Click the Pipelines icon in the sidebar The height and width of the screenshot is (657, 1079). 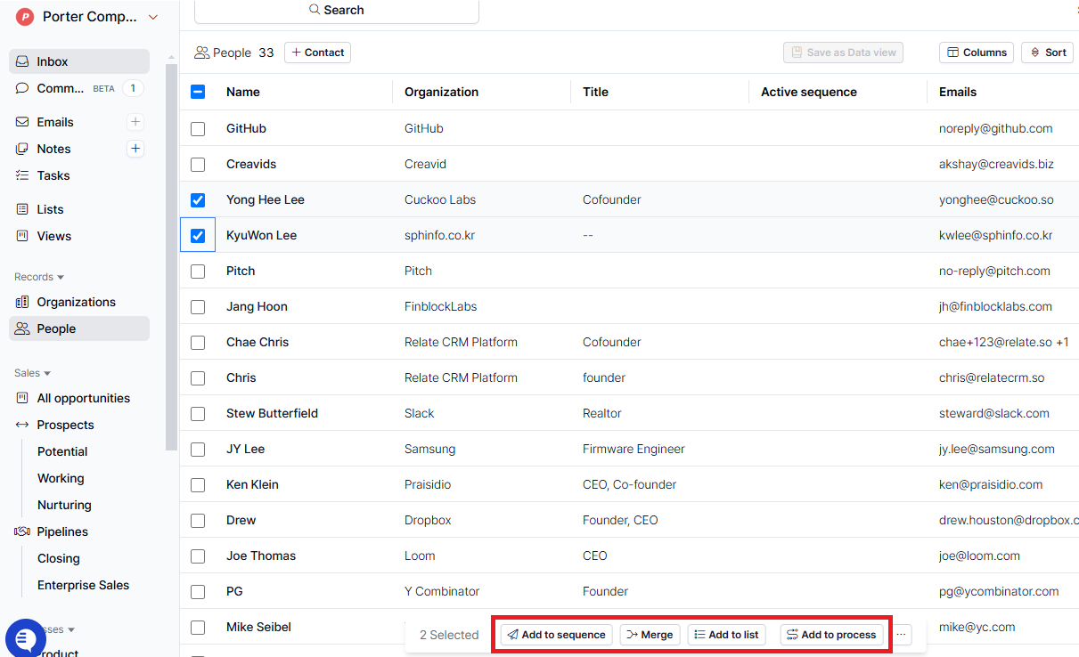[x=20, y=531]
